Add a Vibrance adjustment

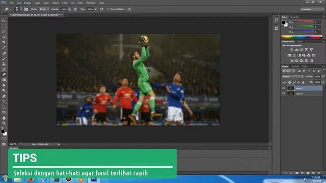pos(311,50)
